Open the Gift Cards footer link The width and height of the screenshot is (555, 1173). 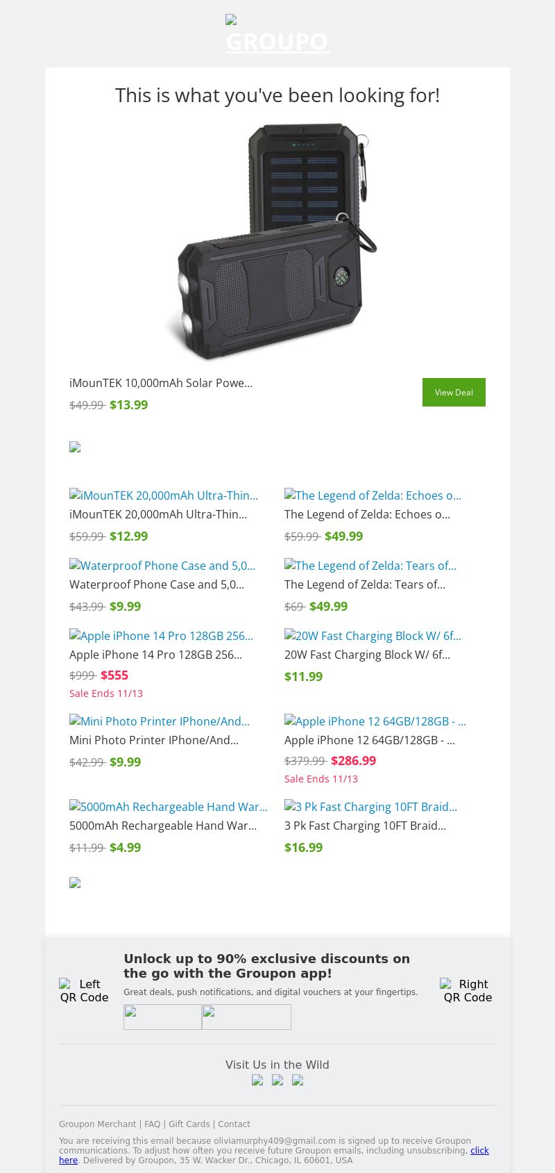pos(189,1124)
